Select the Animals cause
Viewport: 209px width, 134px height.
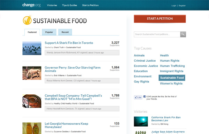tap(139, 55)
